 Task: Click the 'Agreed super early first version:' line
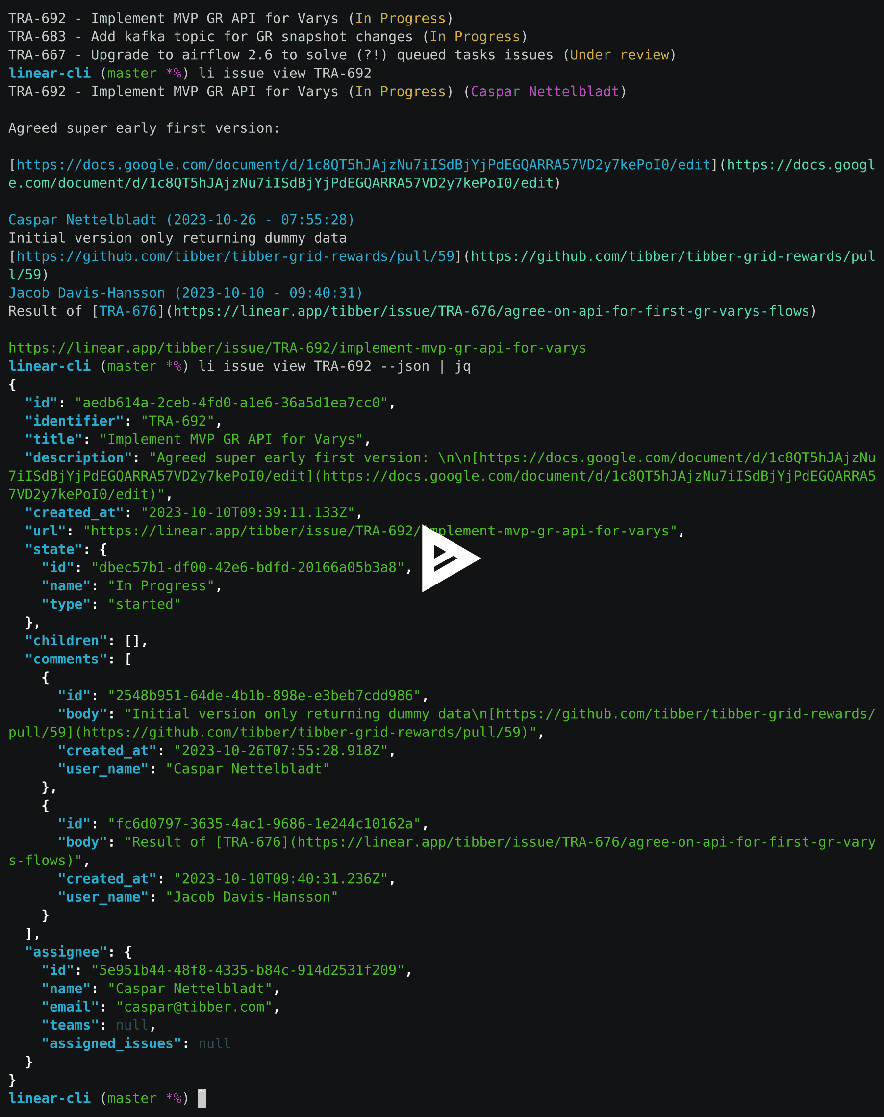click(x=144, y=128)
